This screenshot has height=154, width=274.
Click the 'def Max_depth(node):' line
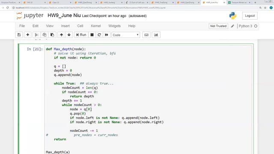pyautogui.click(x=66, y=49)
